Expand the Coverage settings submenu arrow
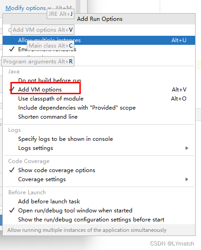 click(x=186, y=179)
